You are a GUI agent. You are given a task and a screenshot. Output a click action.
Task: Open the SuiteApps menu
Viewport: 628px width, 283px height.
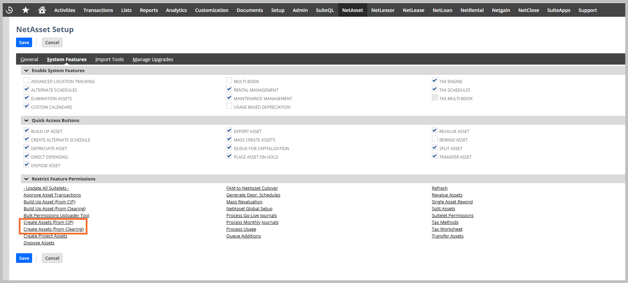(x=559, y=10)
